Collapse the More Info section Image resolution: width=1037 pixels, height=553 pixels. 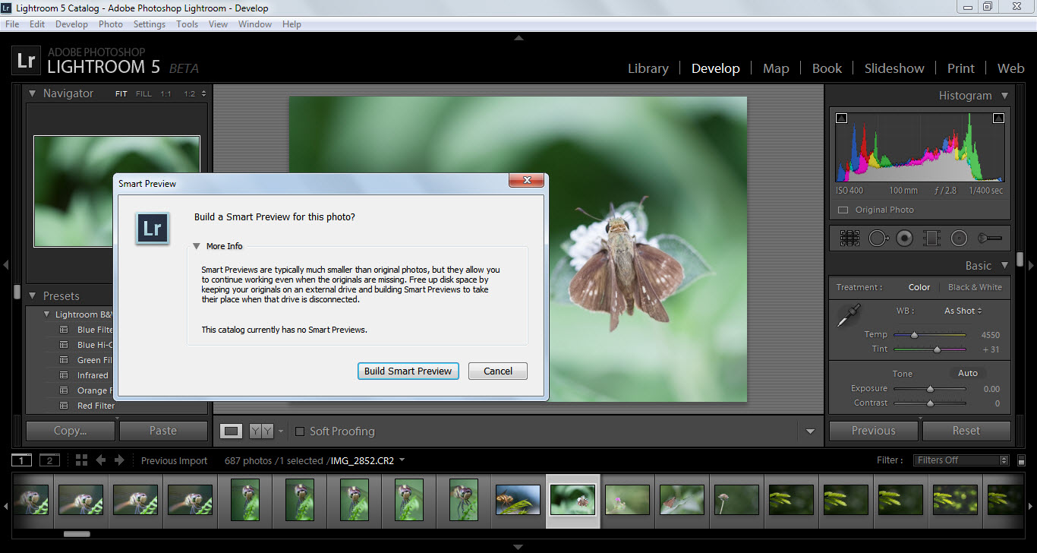(x=197, y=246)
